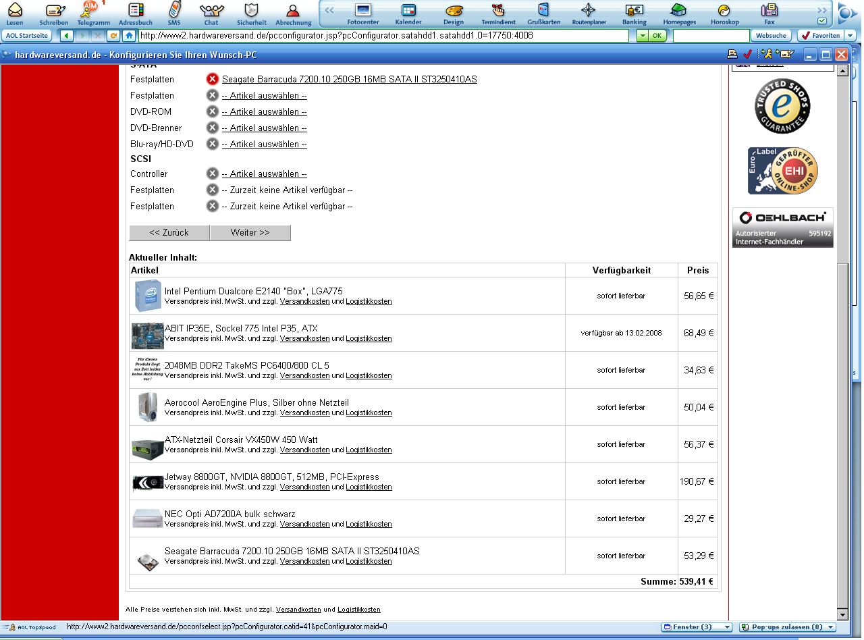Image resolution: width=864 pixels, height=640 pixels.
Task: Click the browser reload button
Action: [113, 36]
